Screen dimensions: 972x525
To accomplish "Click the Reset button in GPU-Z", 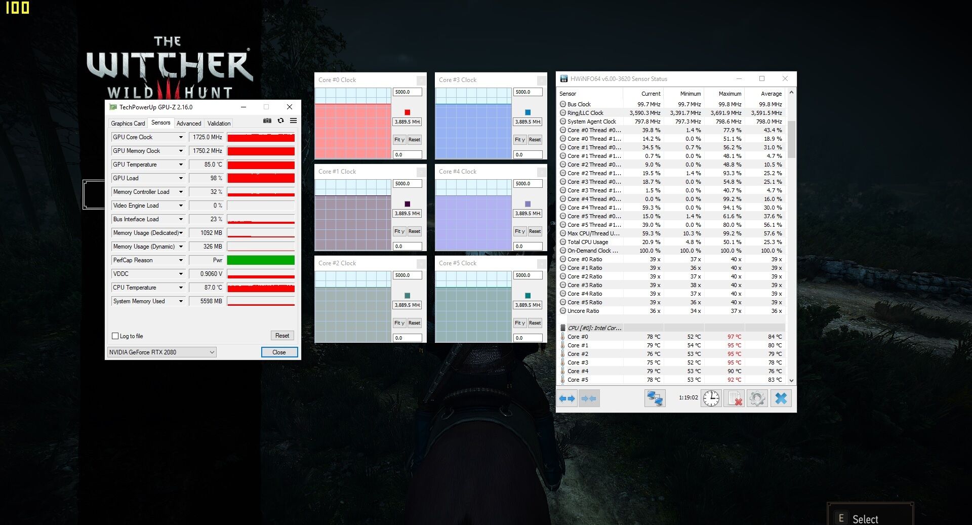I will click(282, 336).
